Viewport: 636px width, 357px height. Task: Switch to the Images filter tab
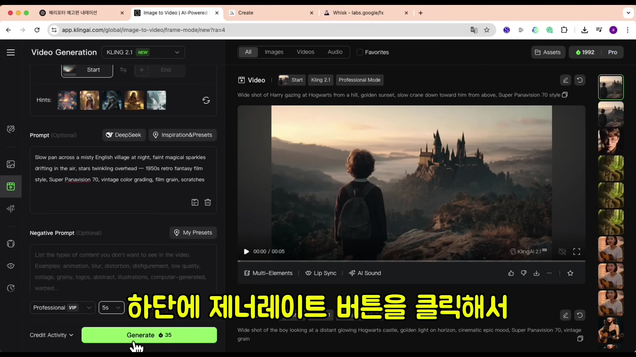[274, 52]
